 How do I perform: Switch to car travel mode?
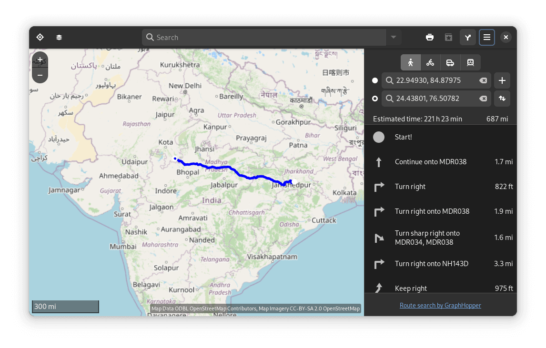click(450, 62)
